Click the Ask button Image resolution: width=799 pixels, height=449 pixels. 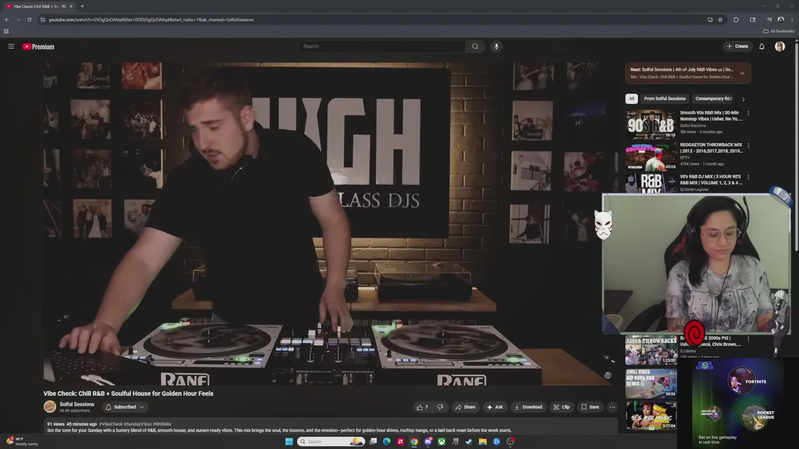coord(495,407)
